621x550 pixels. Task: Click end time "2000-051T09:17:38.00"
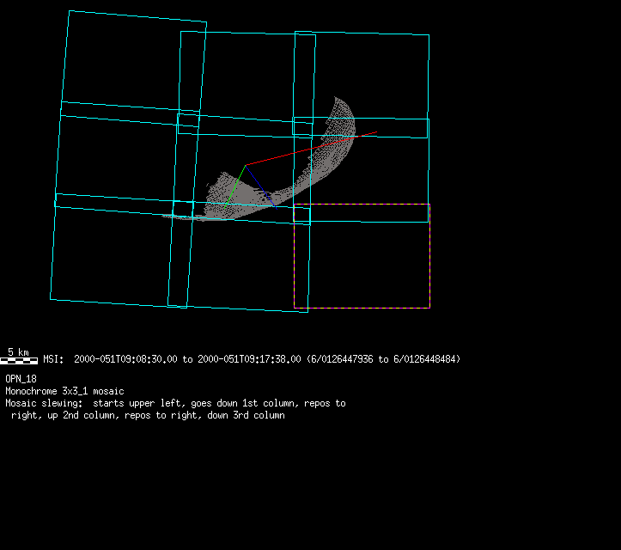click(x=249, y=359)
